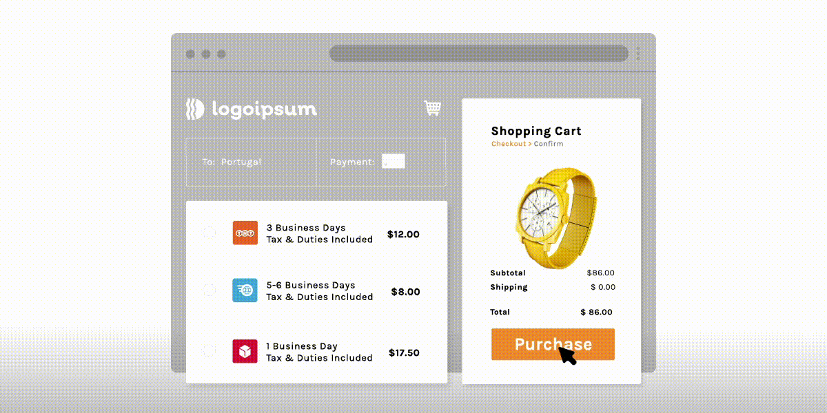Click the teal globe shipping icon
This screenshot has height=413, width=827.
pyautogui.click(x=245, y=290)
